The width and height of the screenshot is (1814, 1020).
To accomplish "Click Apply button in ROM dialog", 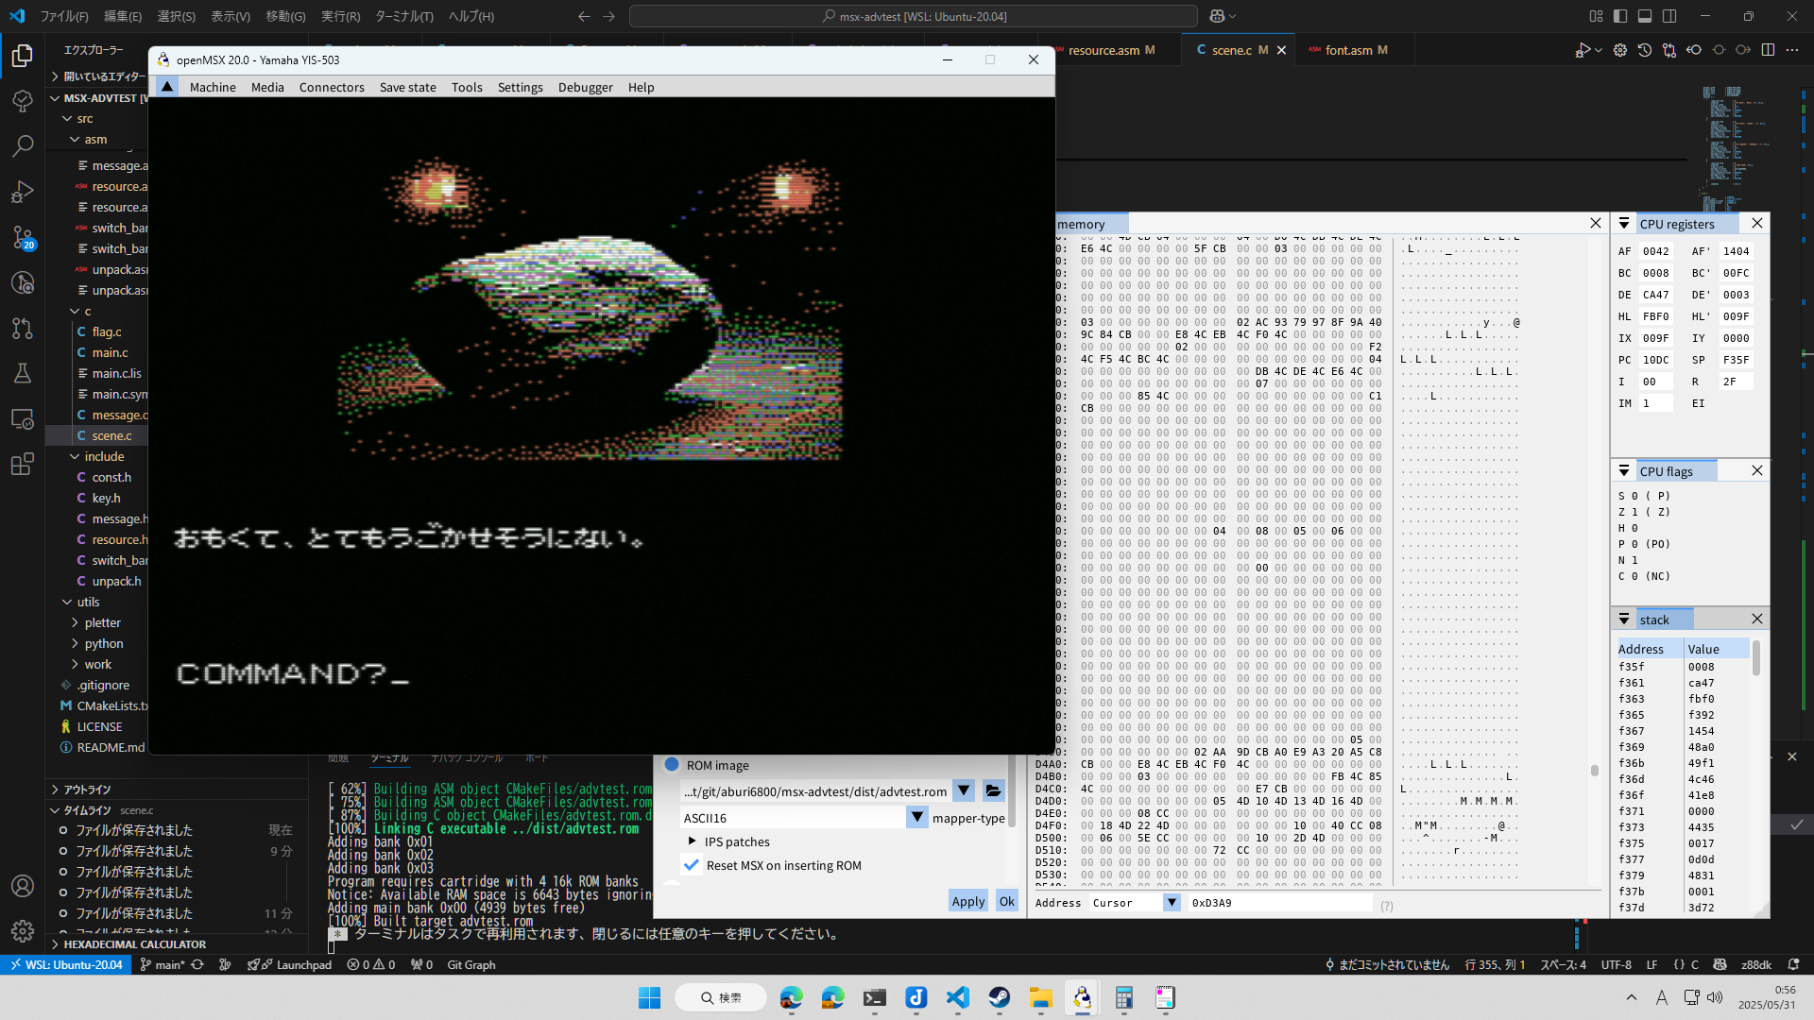I will tap(968, 901).
